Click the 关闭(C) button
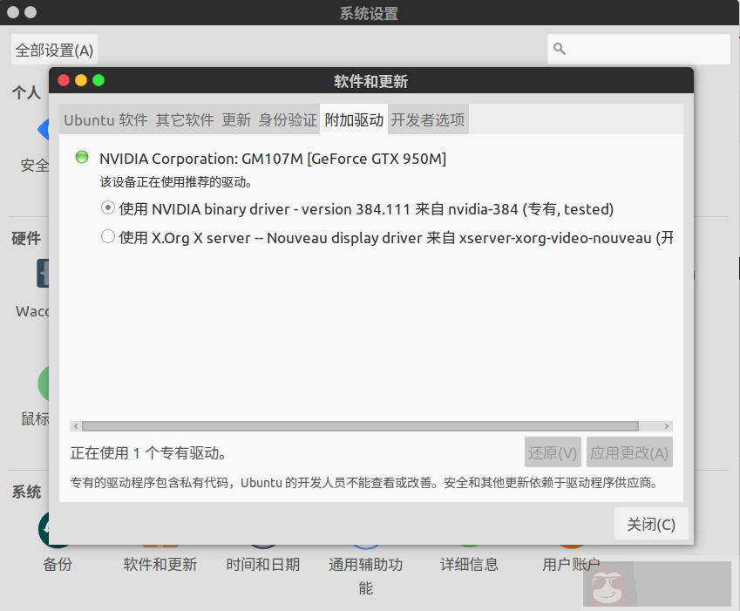This screenshot has height=611, width=740. pyautogui.click(x=650, y=523)
